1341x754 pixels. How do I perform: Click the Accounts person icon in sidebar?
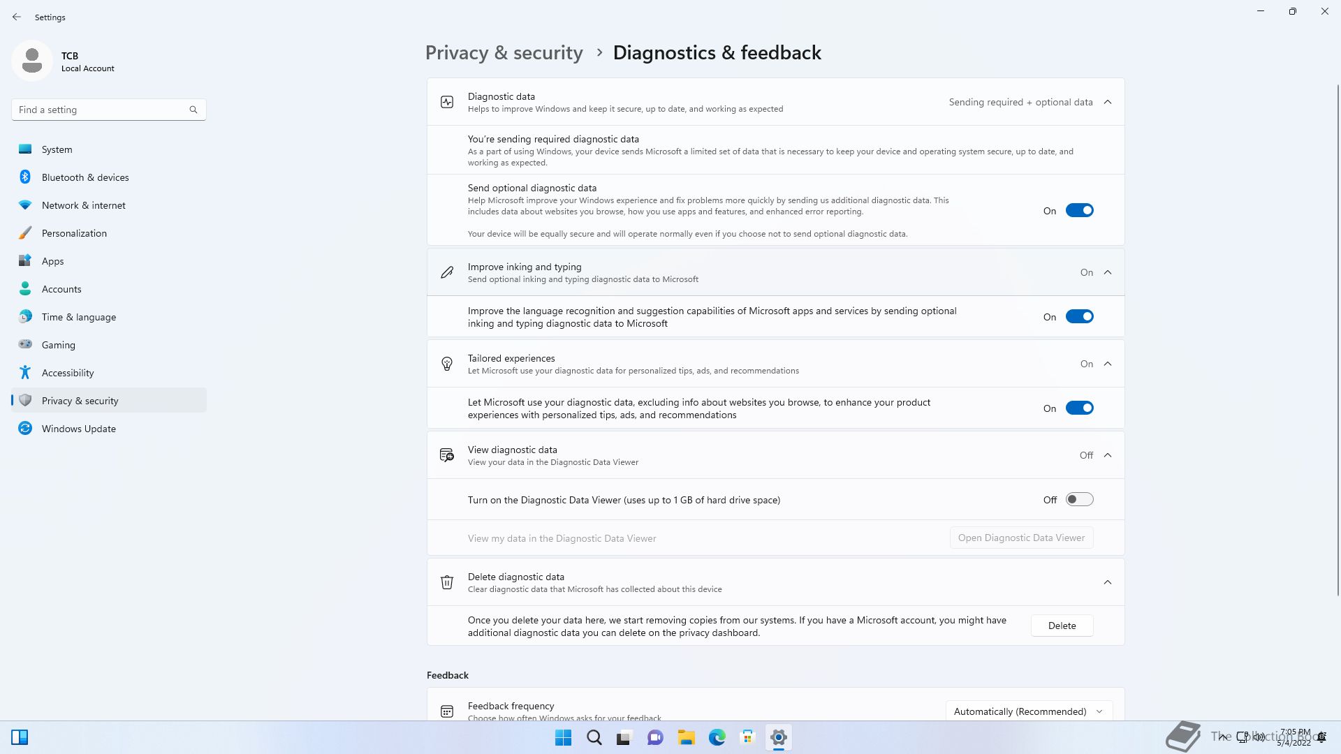[25, 289]
